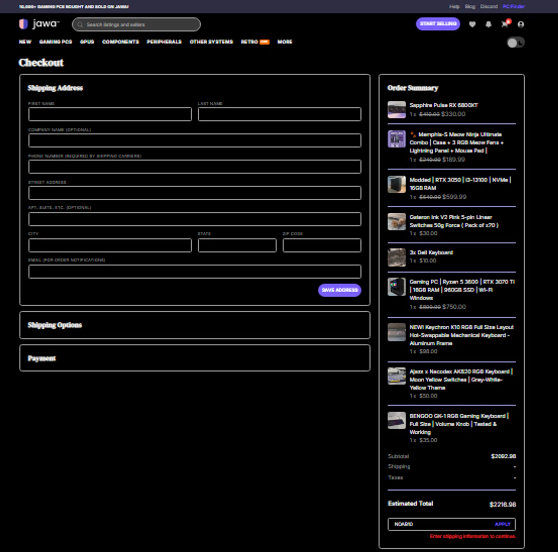Click the search magnifier icon
This screenshot has width=558, height=552.
click(x=80, y=25)
